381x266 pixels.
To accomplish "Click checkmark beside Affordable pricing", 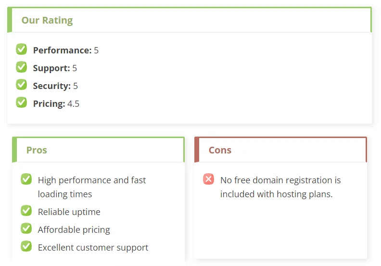I will tap(26, 228).
